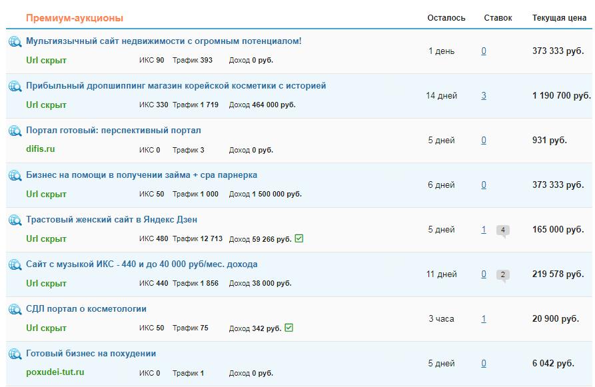Click the globe icon beside the multilingual real estate auction
This screenshot has width=595, height=387.
[15, 41]
